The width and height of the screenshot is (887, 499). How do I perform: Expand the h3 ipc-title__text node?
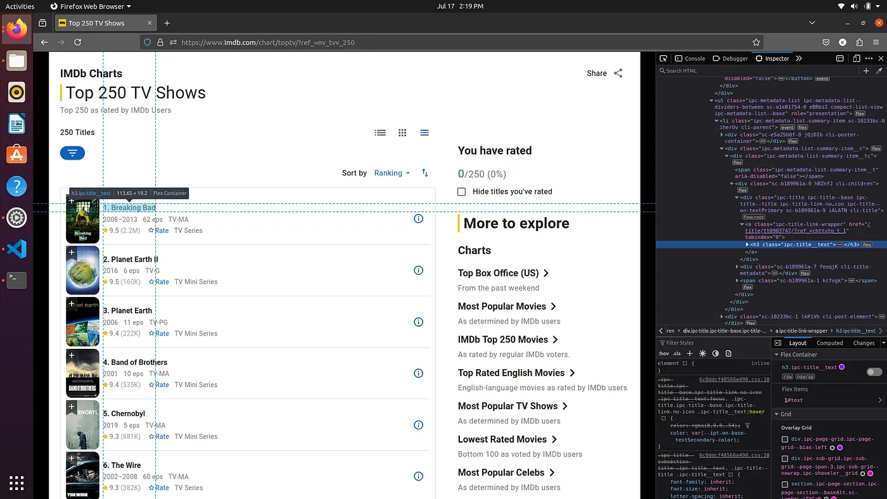point(748,244)
